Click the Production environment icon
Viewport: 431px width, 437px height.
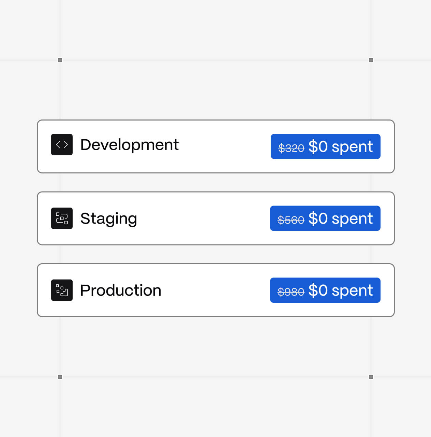tap(62, 290)
